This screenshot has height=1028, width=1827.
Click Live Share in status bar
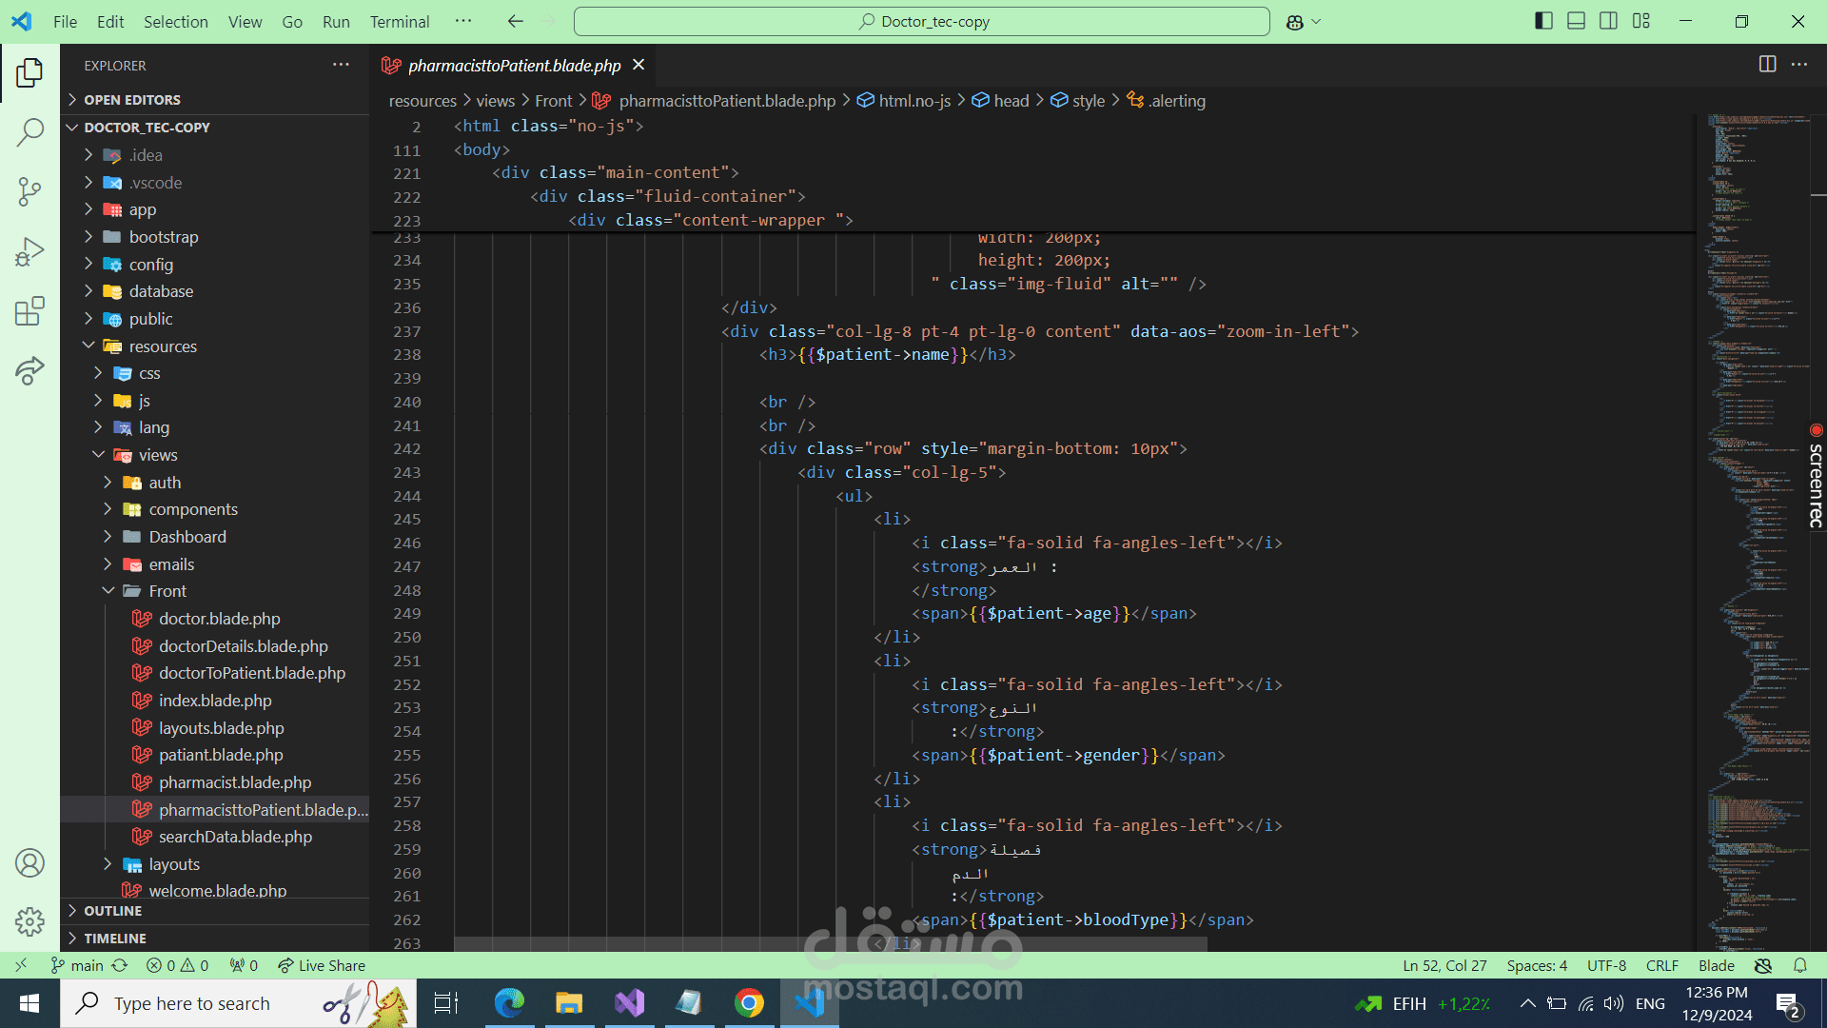click(x=322, y=965)
